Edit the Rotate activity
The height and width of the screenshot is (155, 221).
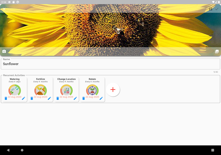(101, 98)
